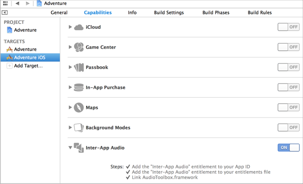Screen dimensions: 303x184
Task: Click the Passbook cards icon
Action: pyautogui.click(x=79, y=68)
